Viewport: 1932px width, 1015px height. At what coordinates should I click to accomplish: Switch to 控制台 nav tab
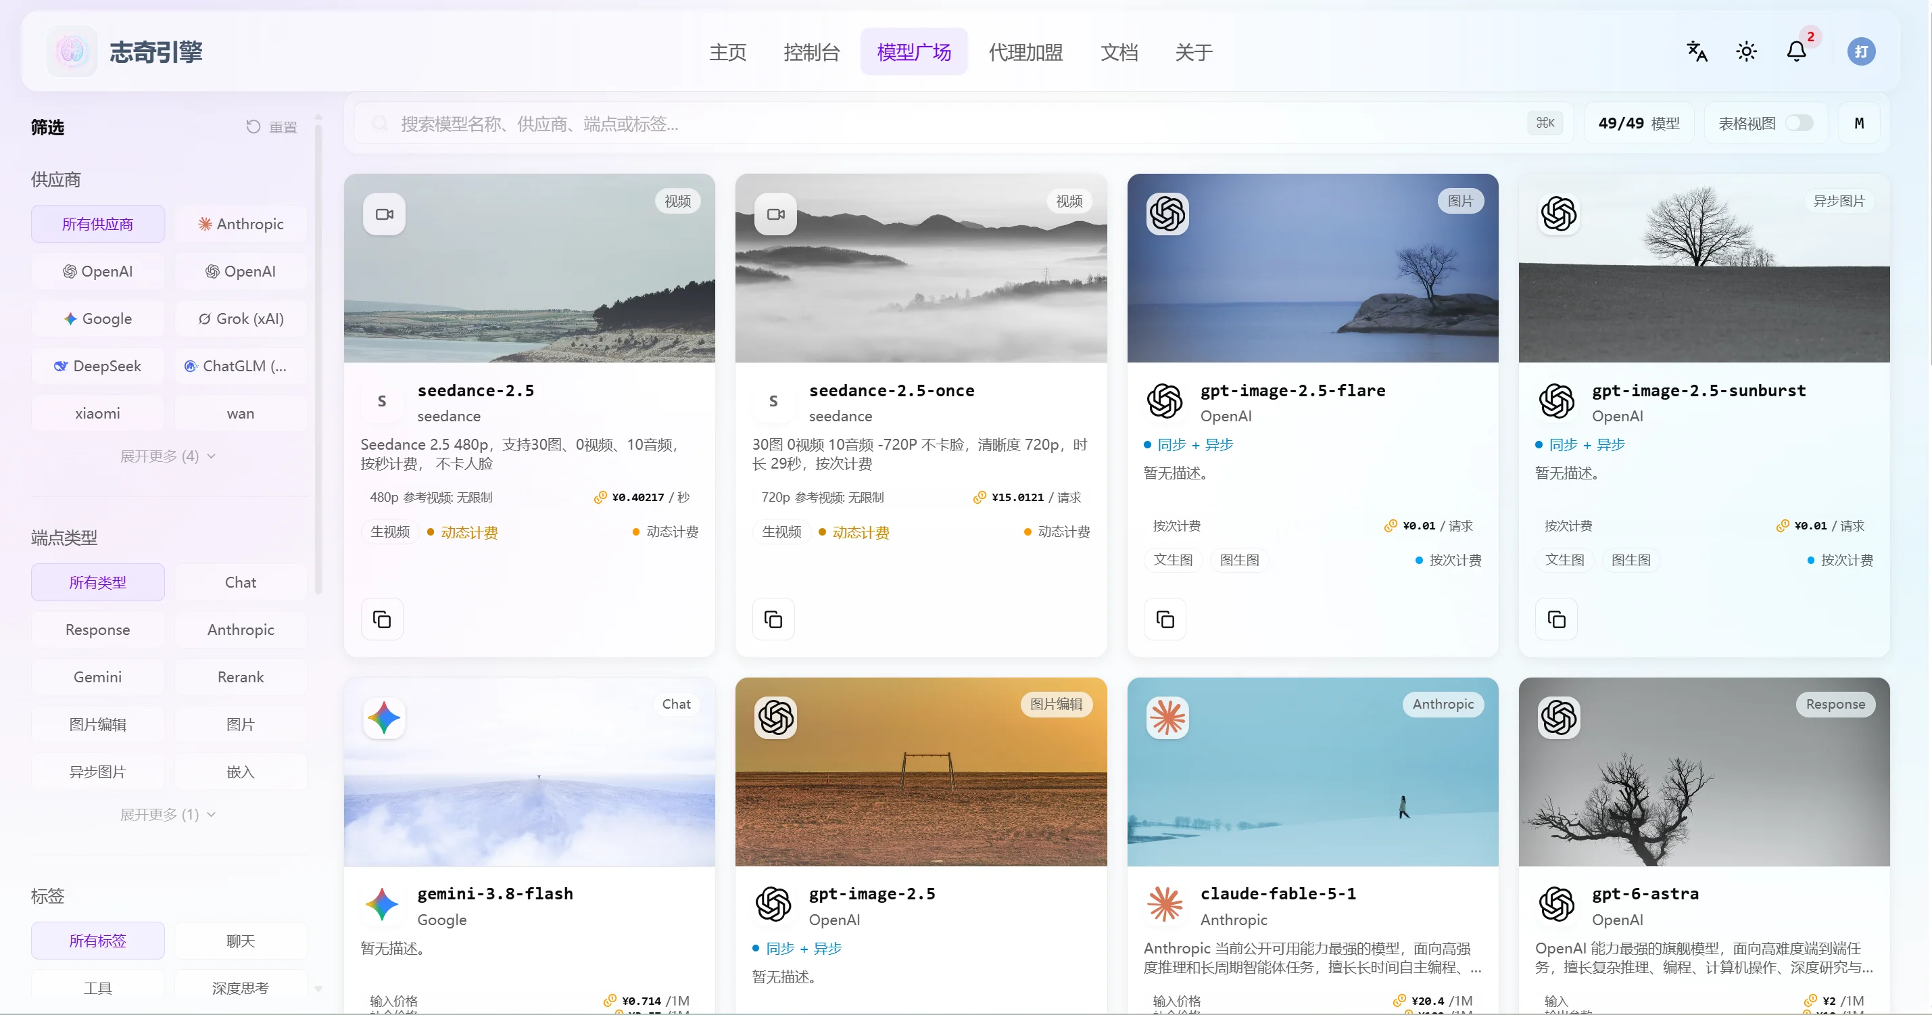811,52
